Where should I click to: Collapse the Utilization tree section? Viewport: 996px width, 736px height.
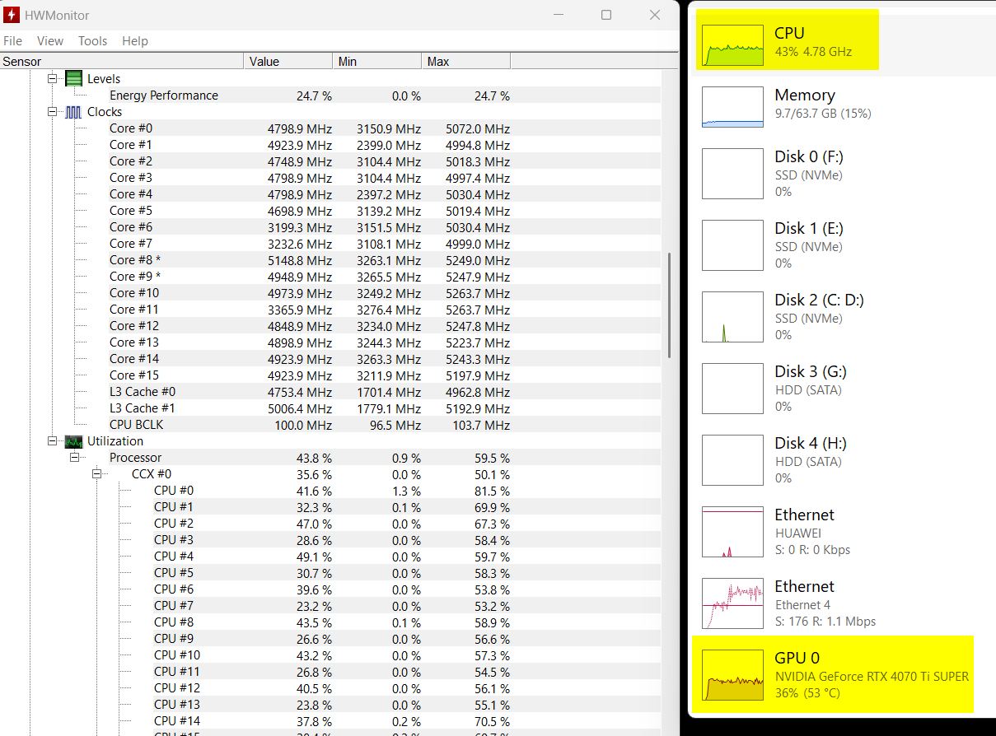tap(53, 441)
